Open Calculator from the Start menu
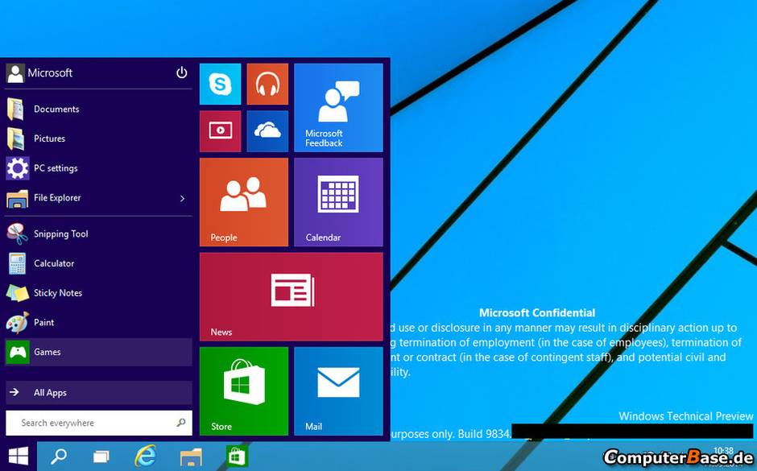 (98, 263)
